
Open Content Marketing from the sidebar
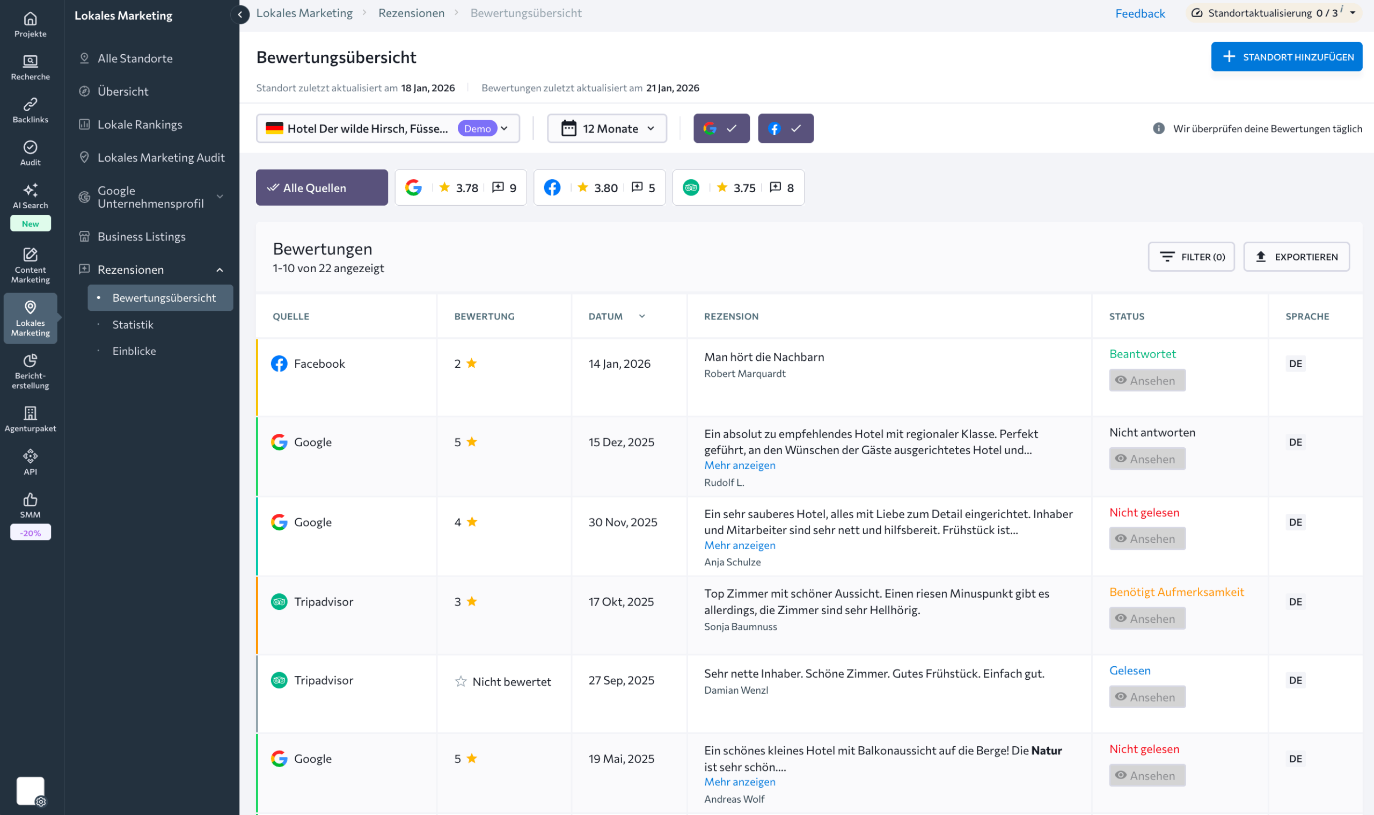coord(30,264)
